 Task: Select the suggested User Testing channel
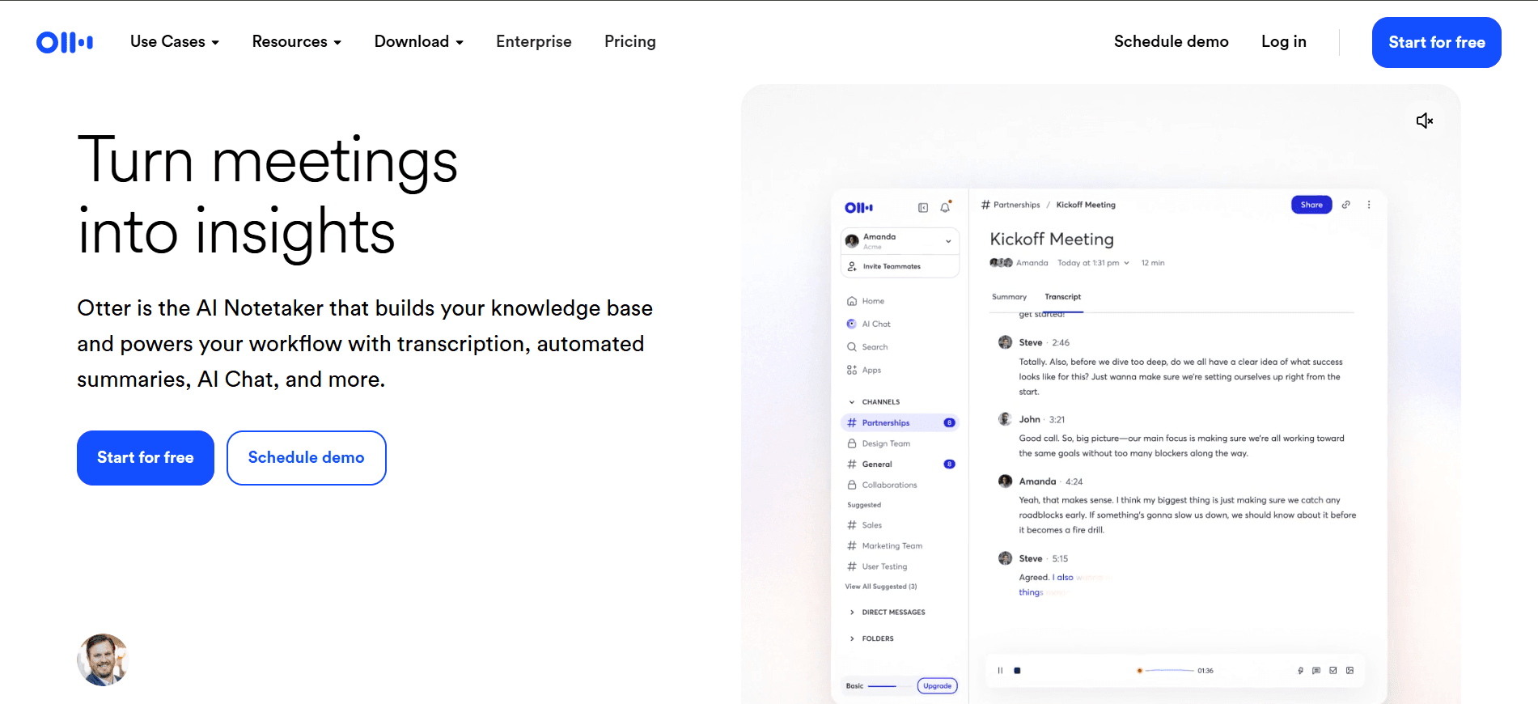pyautogui.click(x=877, y=567)
